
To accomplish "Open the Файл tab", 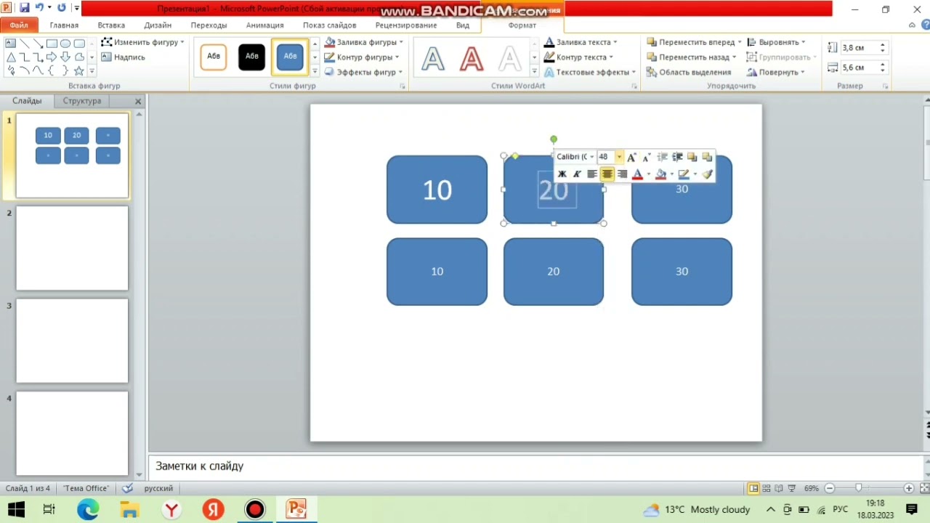I will (19, 25).
